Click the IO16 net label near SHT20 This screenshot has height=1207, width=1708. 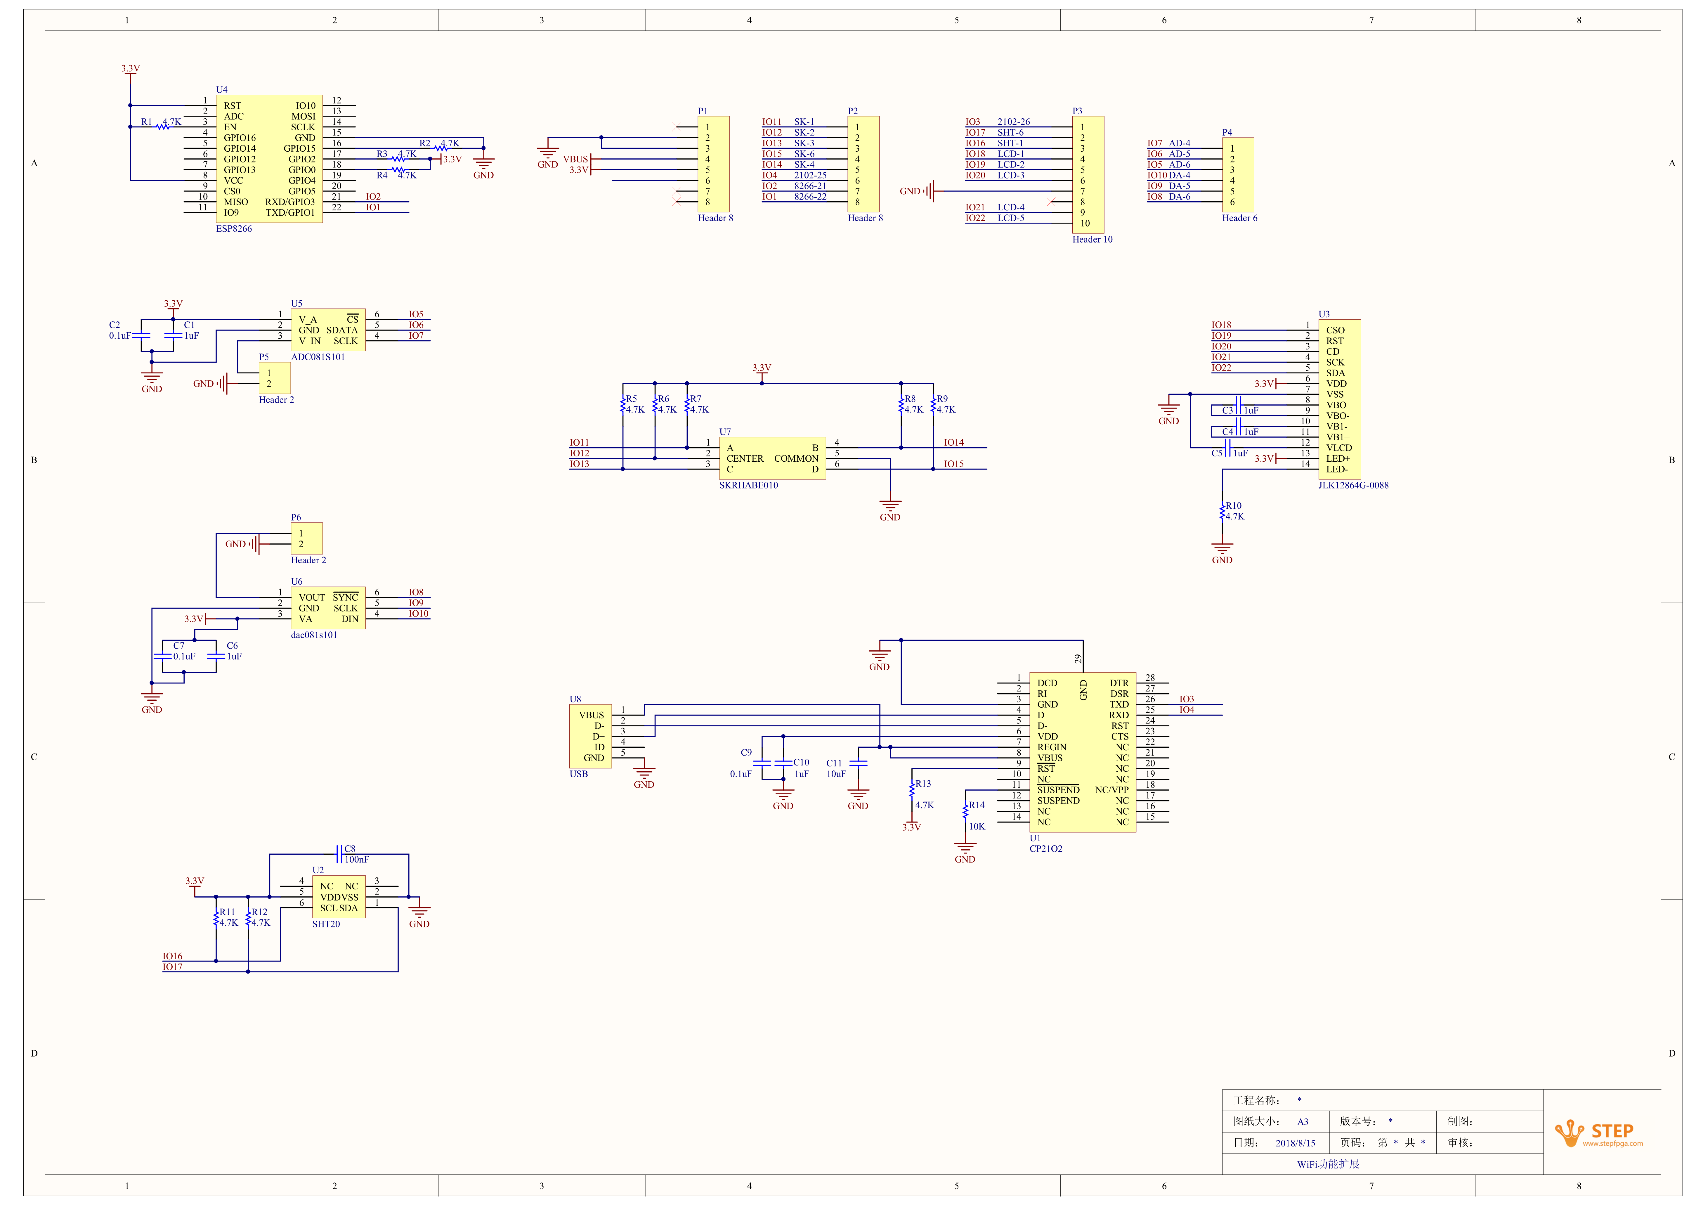173,957
